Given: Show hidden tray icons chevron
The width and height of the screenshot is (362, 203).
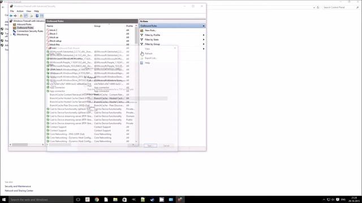Looking at the screenshot, I should tap(324, 200).
